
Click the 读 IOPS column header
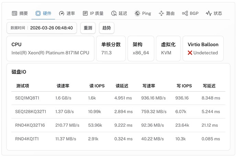click(x=97, y=86)
